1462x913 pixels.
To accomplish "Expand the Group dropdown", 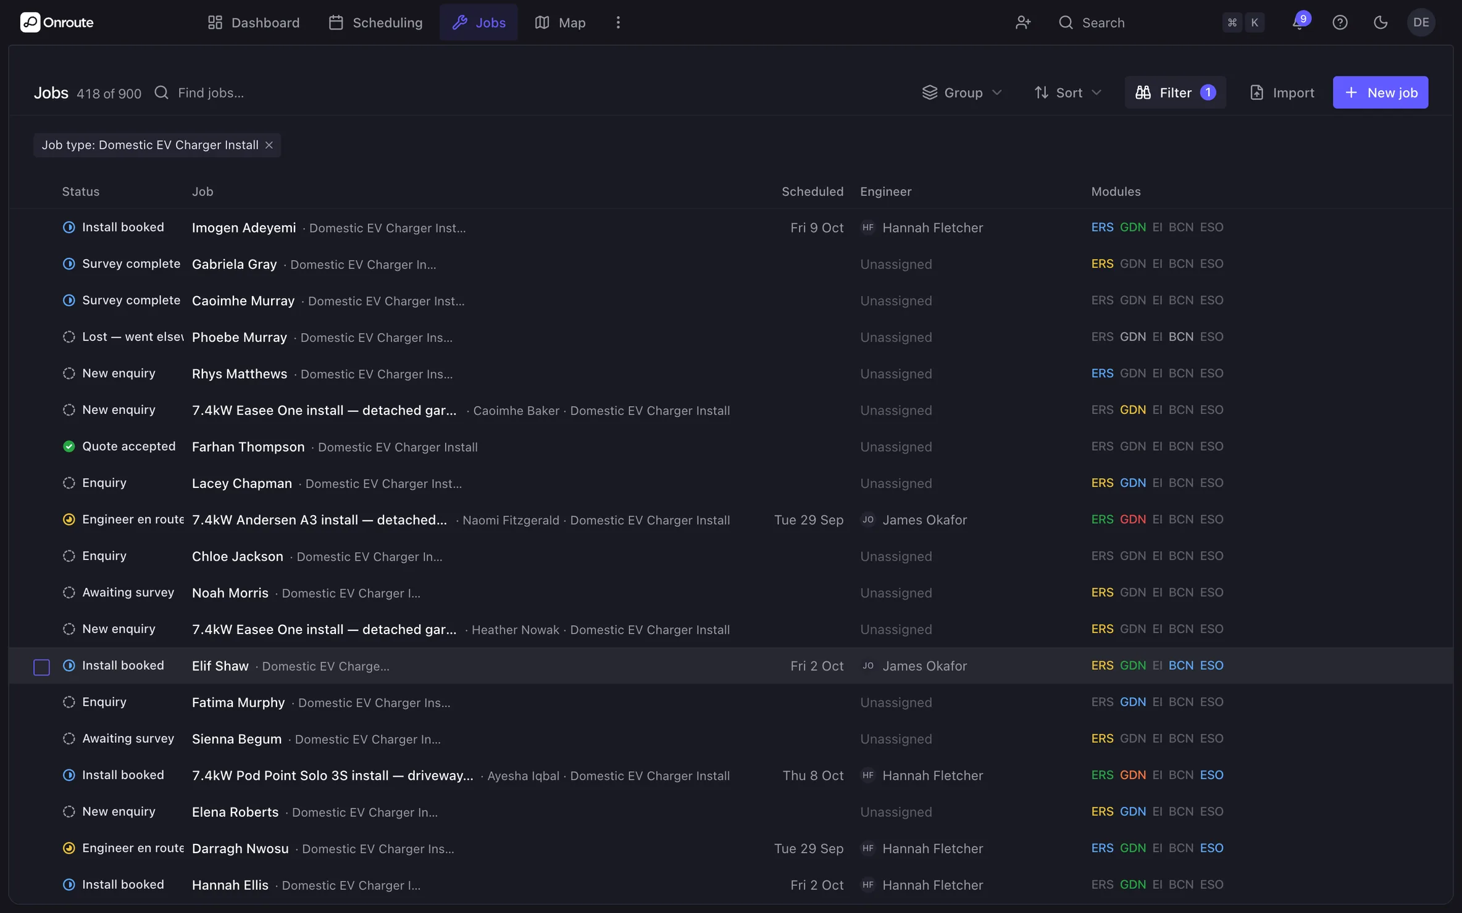I will click(x=962, y=93).
